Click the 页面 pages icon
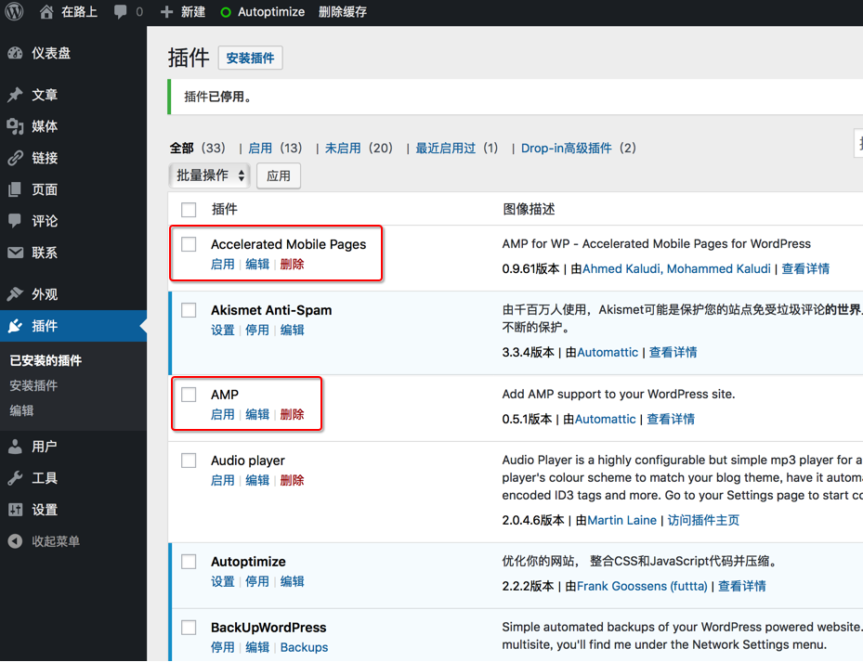Screen dimensions: 863x662 pyautogui.click(x=16, y=189)
